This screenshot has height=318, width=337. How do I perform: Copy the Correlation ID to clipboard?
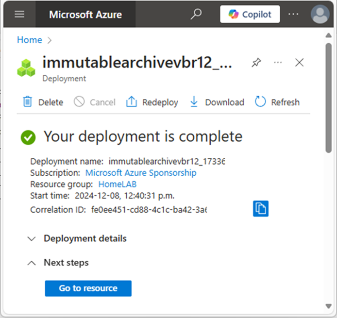tap(261, 209)
